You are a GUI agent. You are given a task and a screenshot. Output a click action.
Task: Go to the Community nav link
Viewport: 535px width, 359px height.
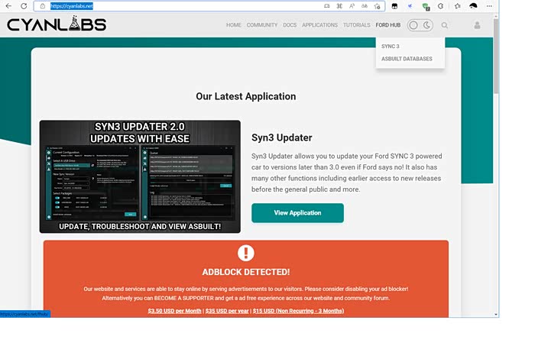click(262, 25)
